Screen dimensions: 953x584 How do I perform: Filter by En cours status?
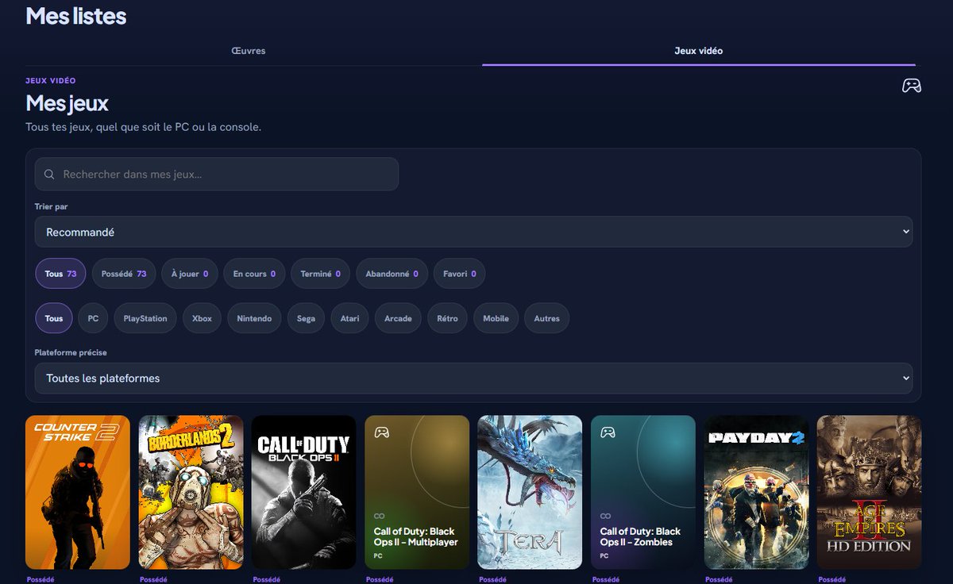[x=254, y=274]
